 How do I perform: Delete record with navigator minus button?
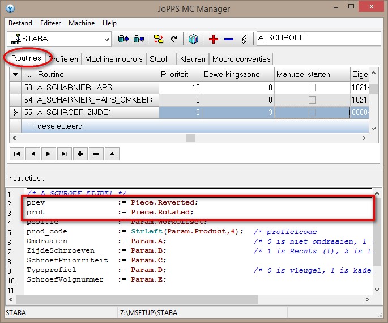(96, 154)
